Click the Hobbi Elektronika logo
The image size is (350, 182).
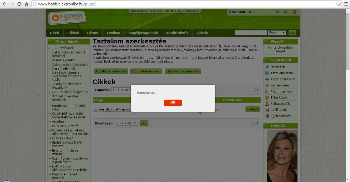pos(67,18)
